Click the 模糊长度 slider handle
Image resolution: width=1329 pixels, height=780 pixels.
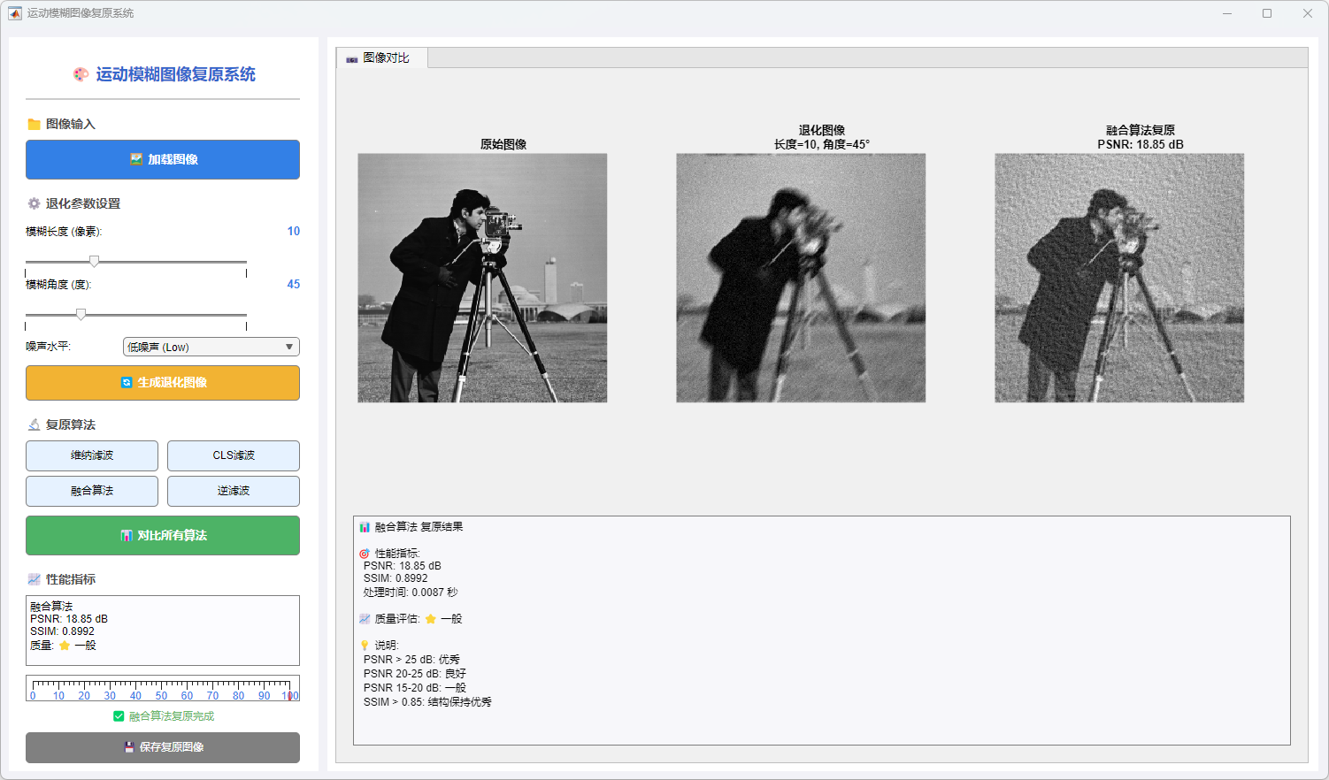point(94,262)
